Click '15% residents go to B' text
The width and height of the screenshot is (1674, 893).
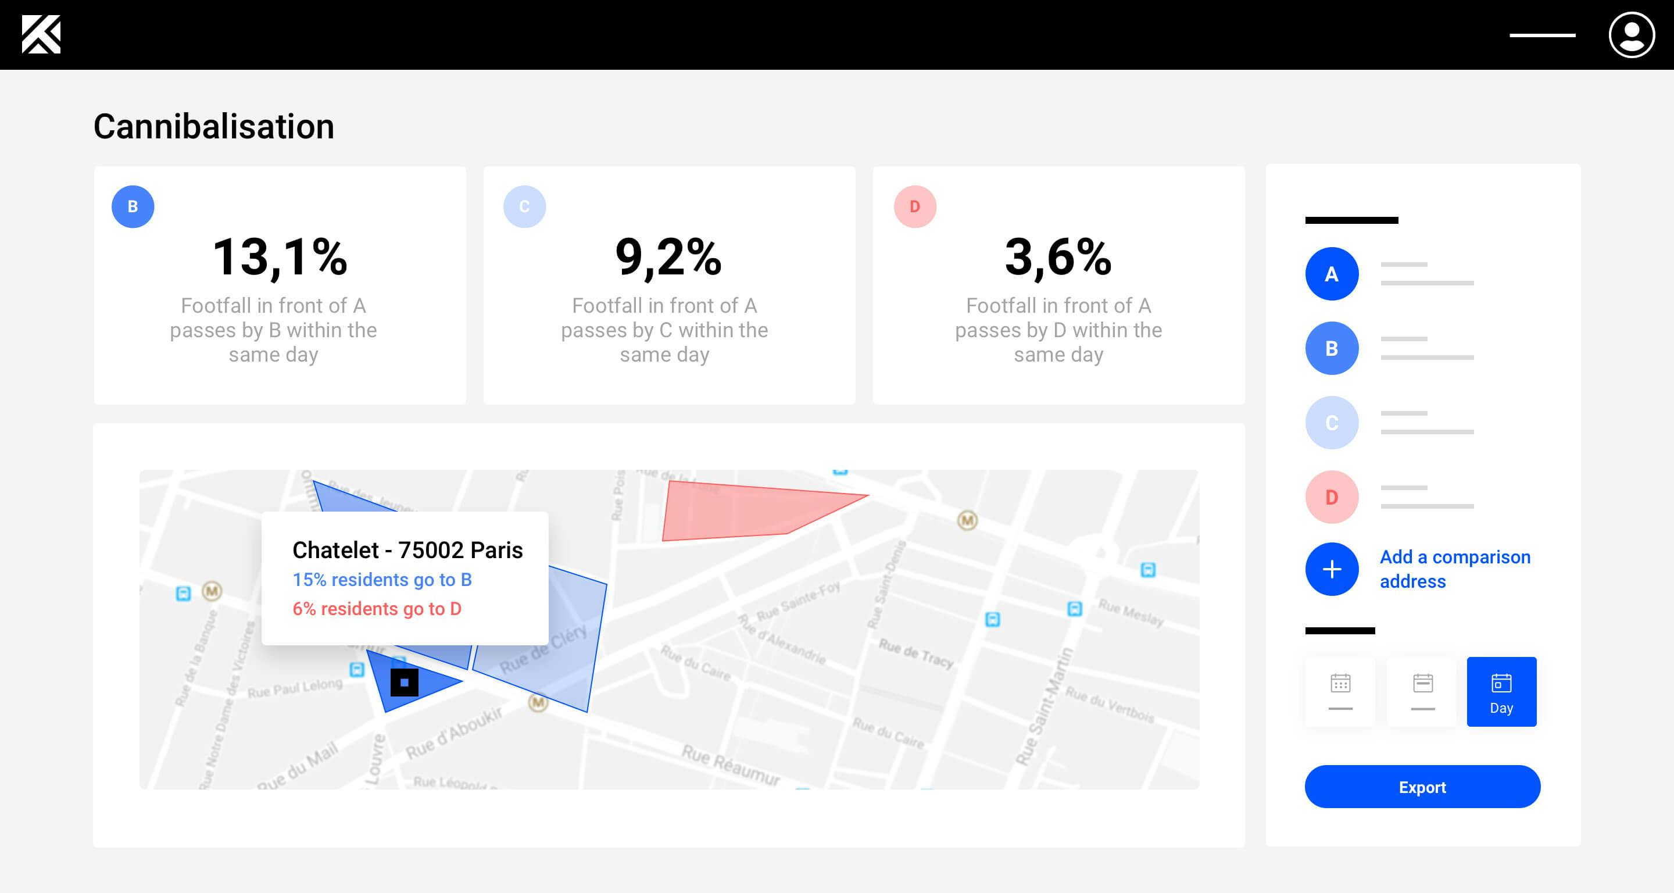382,580
